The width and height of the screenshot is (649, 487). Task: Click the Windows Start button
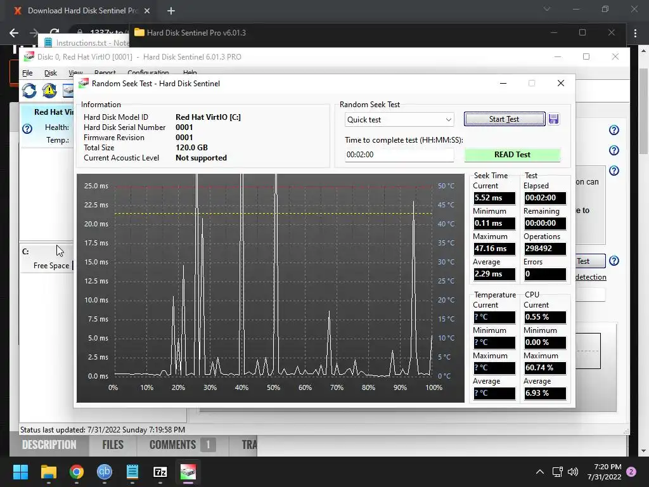(x=21, y=472)
